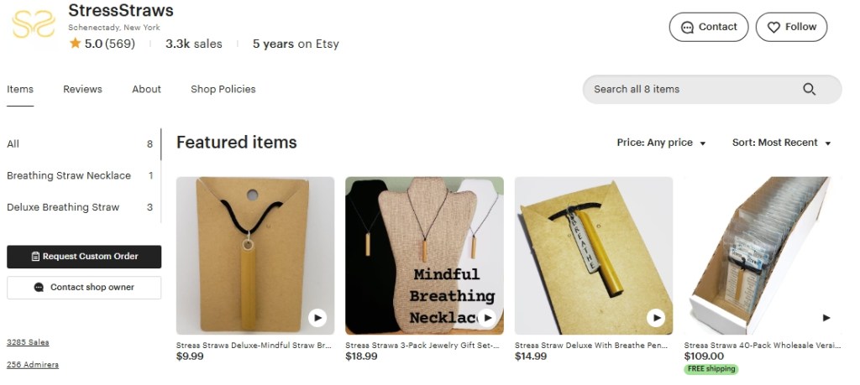Switch to the Reviews tab

[x=82, y=89]
